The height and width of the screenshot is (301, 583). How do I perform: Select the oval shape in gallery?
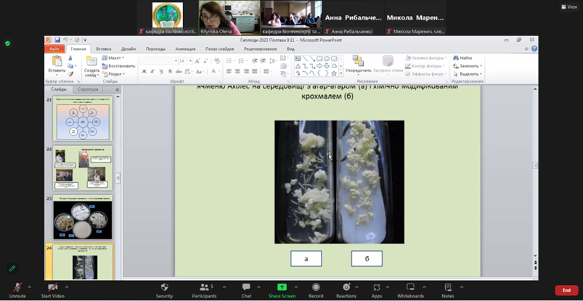(x=327, y=58)
